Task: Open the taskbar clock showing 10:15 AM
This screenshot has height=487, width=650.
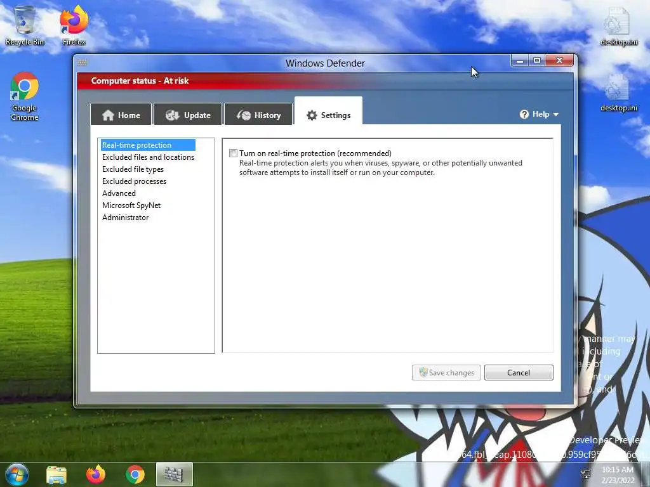Action: point(618,474)
